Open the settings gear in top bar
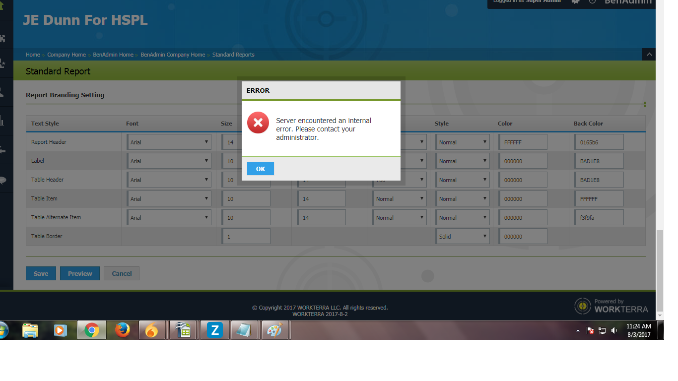The width and height of the screenshot is (678, 381). 575,2
